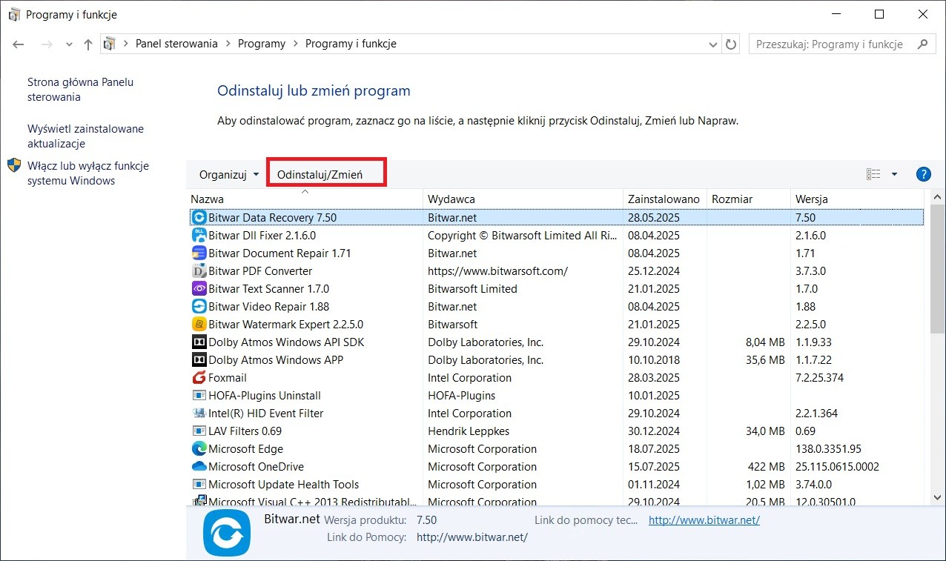Click the Microsoft Edge icon
The height and width of the screenshot is (561, 946).
coord(199,448)
